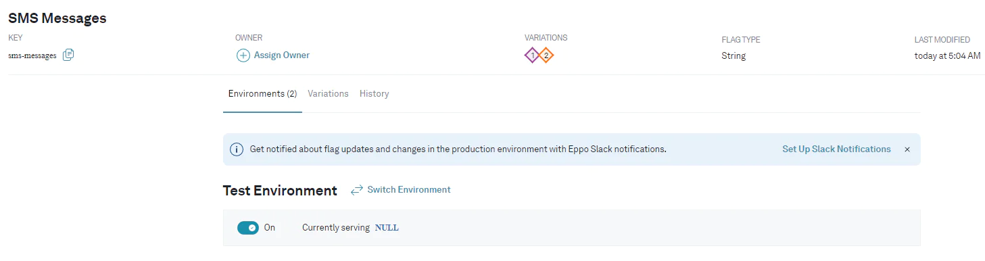Open the History tab

(374, 94)
